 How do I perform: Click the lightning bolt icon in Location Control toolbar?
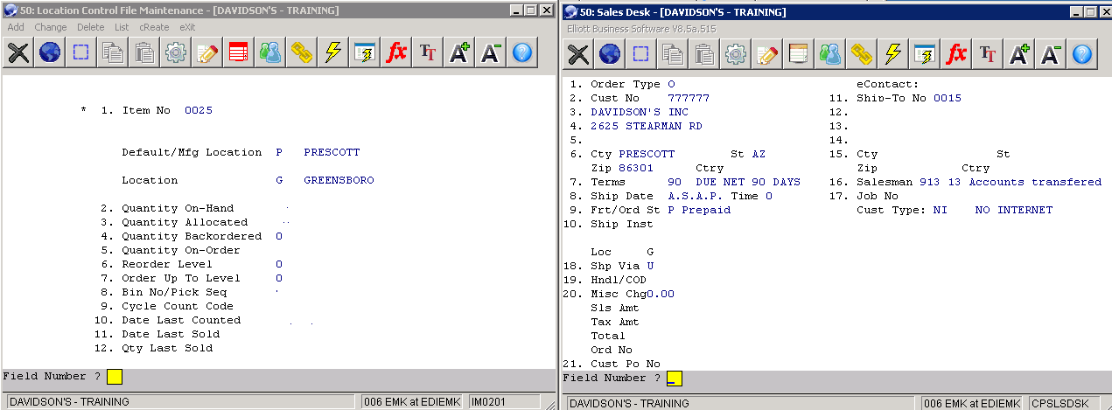tap(332, 52)
